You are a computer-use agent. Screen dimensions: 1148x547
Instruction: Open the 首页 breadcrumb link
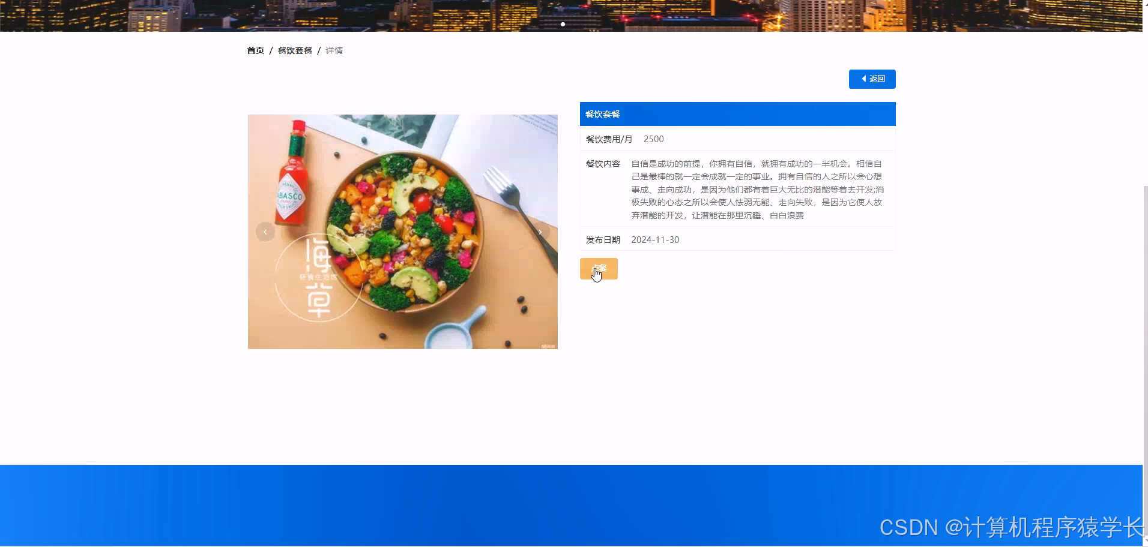[x=255, y=50]
